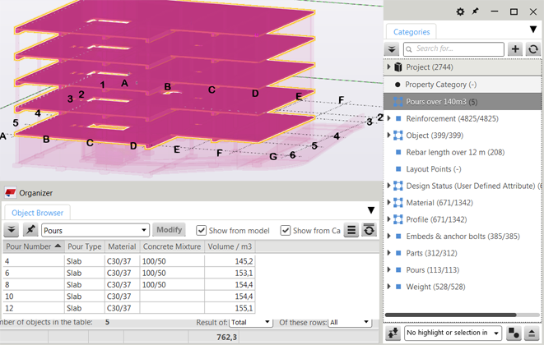Screen dimensions: 544x345
Task: Toggle the Show from model checkbox
Action: pyautogui.click(x=202, y=230)
